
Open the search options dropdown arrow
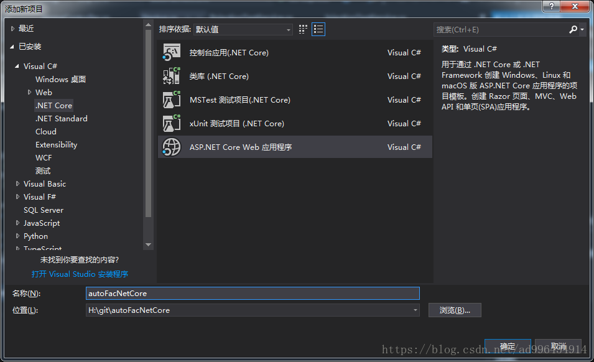point(582,29)
